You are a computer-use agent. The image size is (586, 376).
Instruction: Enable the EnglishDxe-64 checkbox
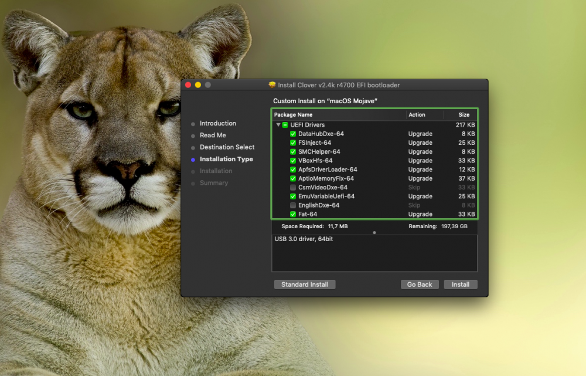pos(293,205)
